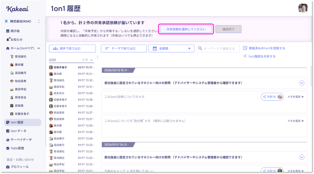Select 奥田早紀 in the sidebar pair list

(18, 89)
